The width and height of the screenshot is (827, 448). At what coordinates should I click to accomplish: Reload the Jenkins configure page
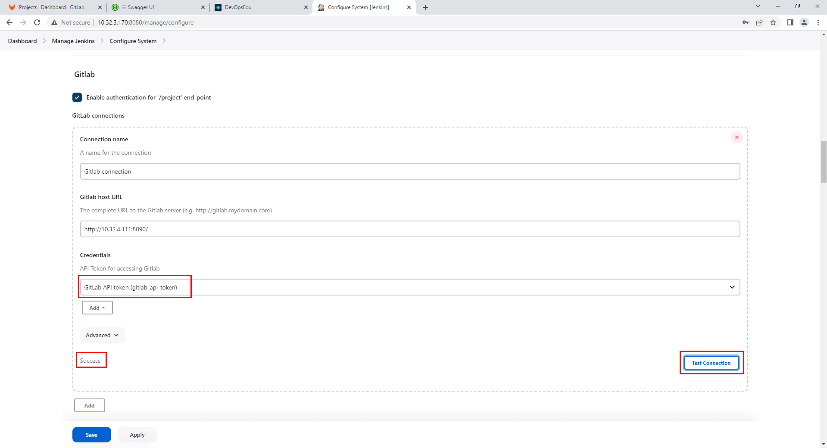37,22
